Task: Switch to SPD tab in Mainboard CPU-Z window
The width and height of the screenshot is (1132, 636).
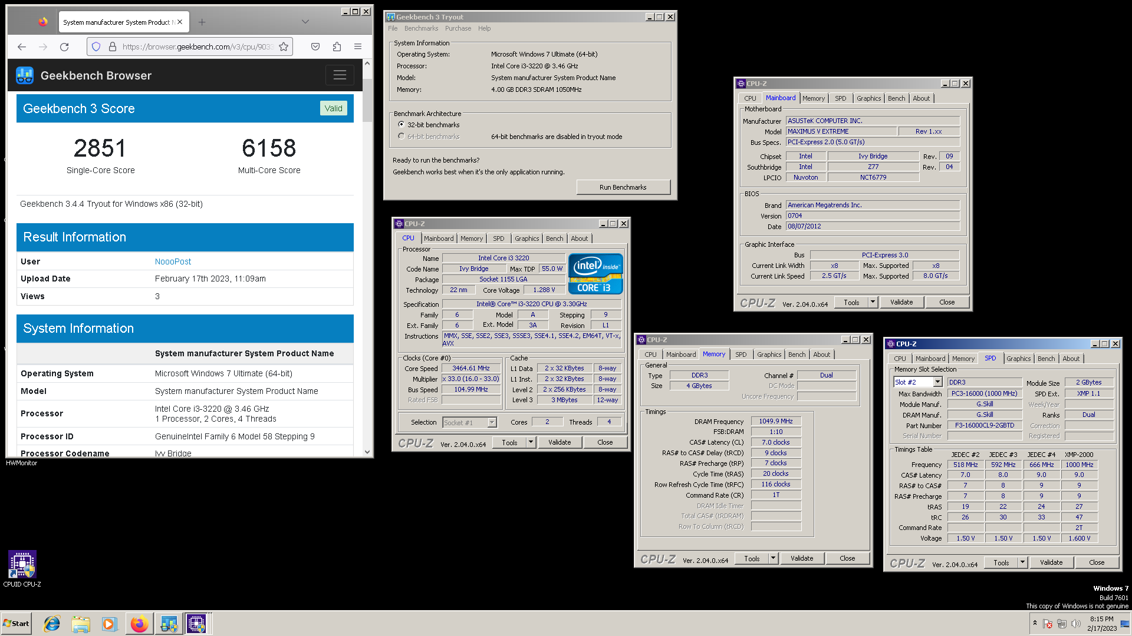Action: click(840, 98)
